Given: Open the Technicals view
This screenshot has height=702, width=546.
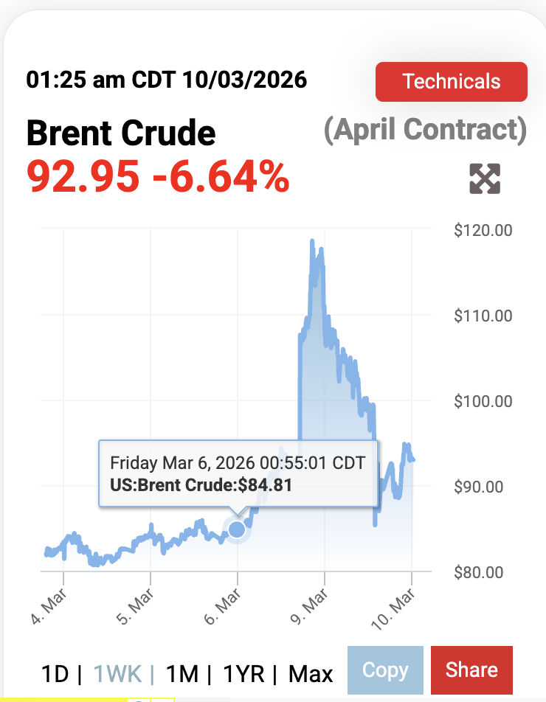Looking at the screenshot, I should (x=451, y=81).
